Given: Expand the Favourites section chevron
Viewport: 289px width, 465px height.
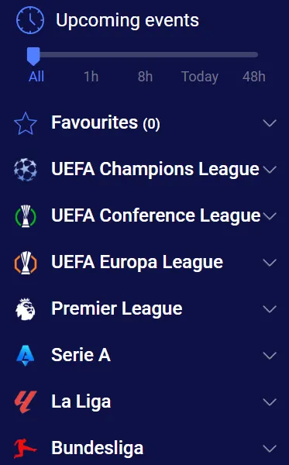Looking at the screenshot, I should pos(270,123).
